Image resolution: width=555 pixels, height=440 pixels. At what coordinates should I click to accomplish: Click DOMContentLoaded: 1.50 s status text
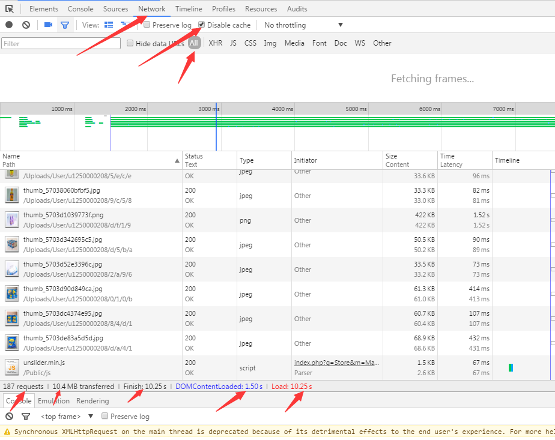[219, 386]
